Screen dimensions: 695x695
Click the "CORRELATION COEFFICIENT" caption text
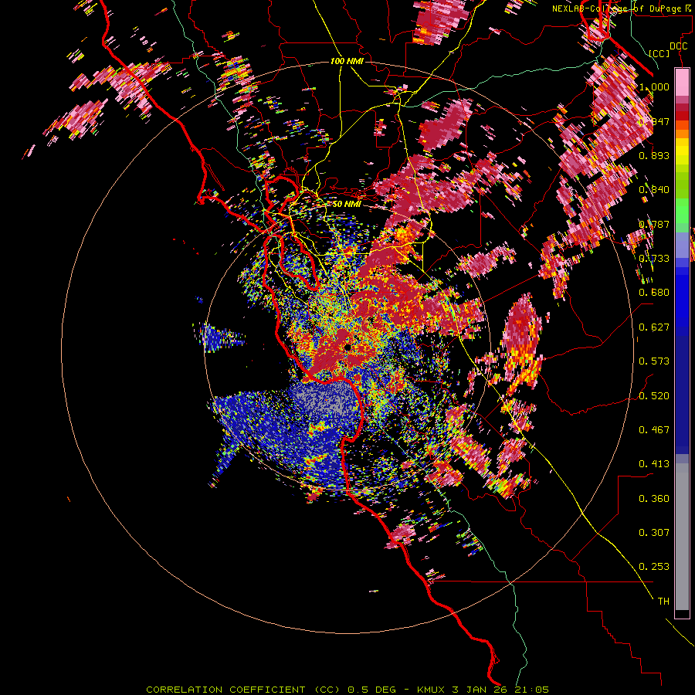pos(225,690)
